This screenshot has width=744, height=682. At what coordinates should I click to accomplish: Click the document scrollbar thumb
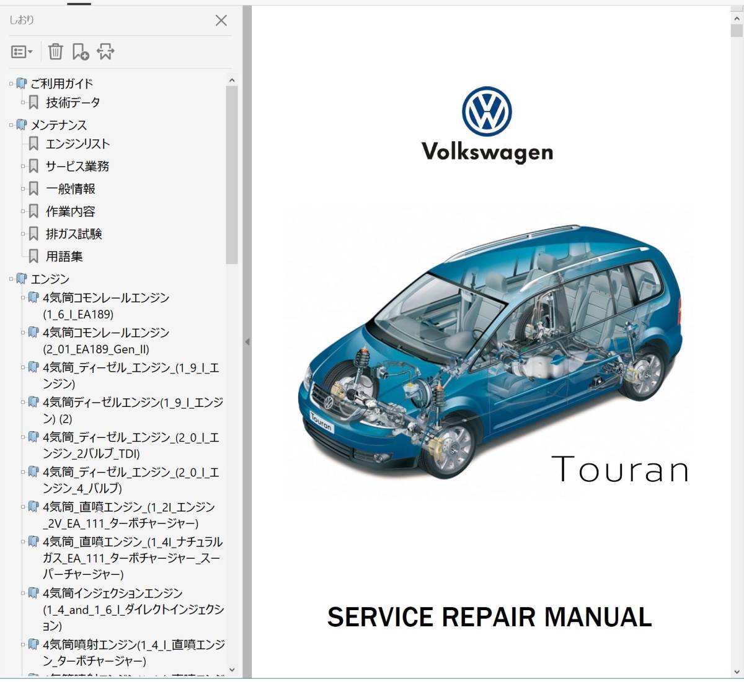737,31
